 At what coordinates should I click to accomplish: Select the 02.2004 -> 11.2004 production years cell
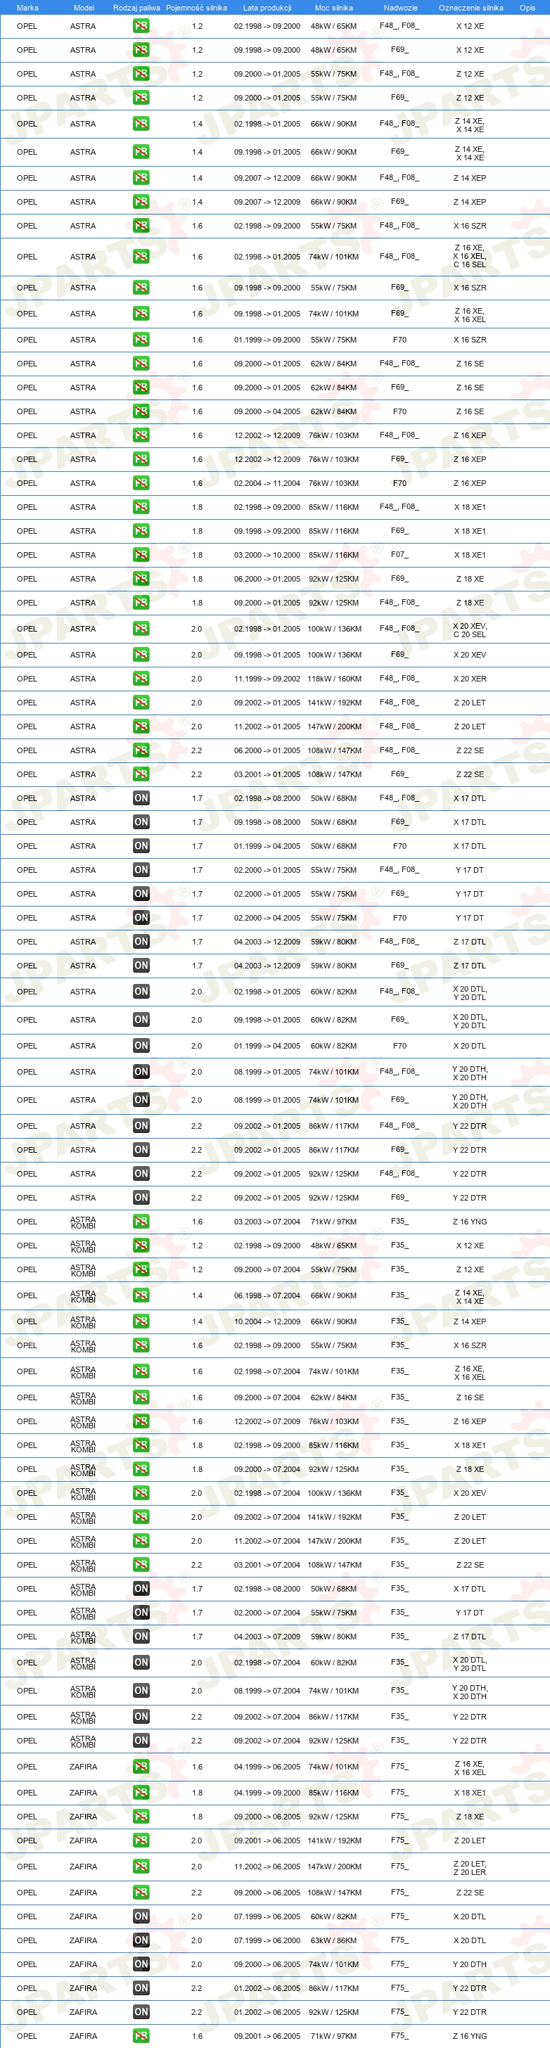[x=267, y=483]
